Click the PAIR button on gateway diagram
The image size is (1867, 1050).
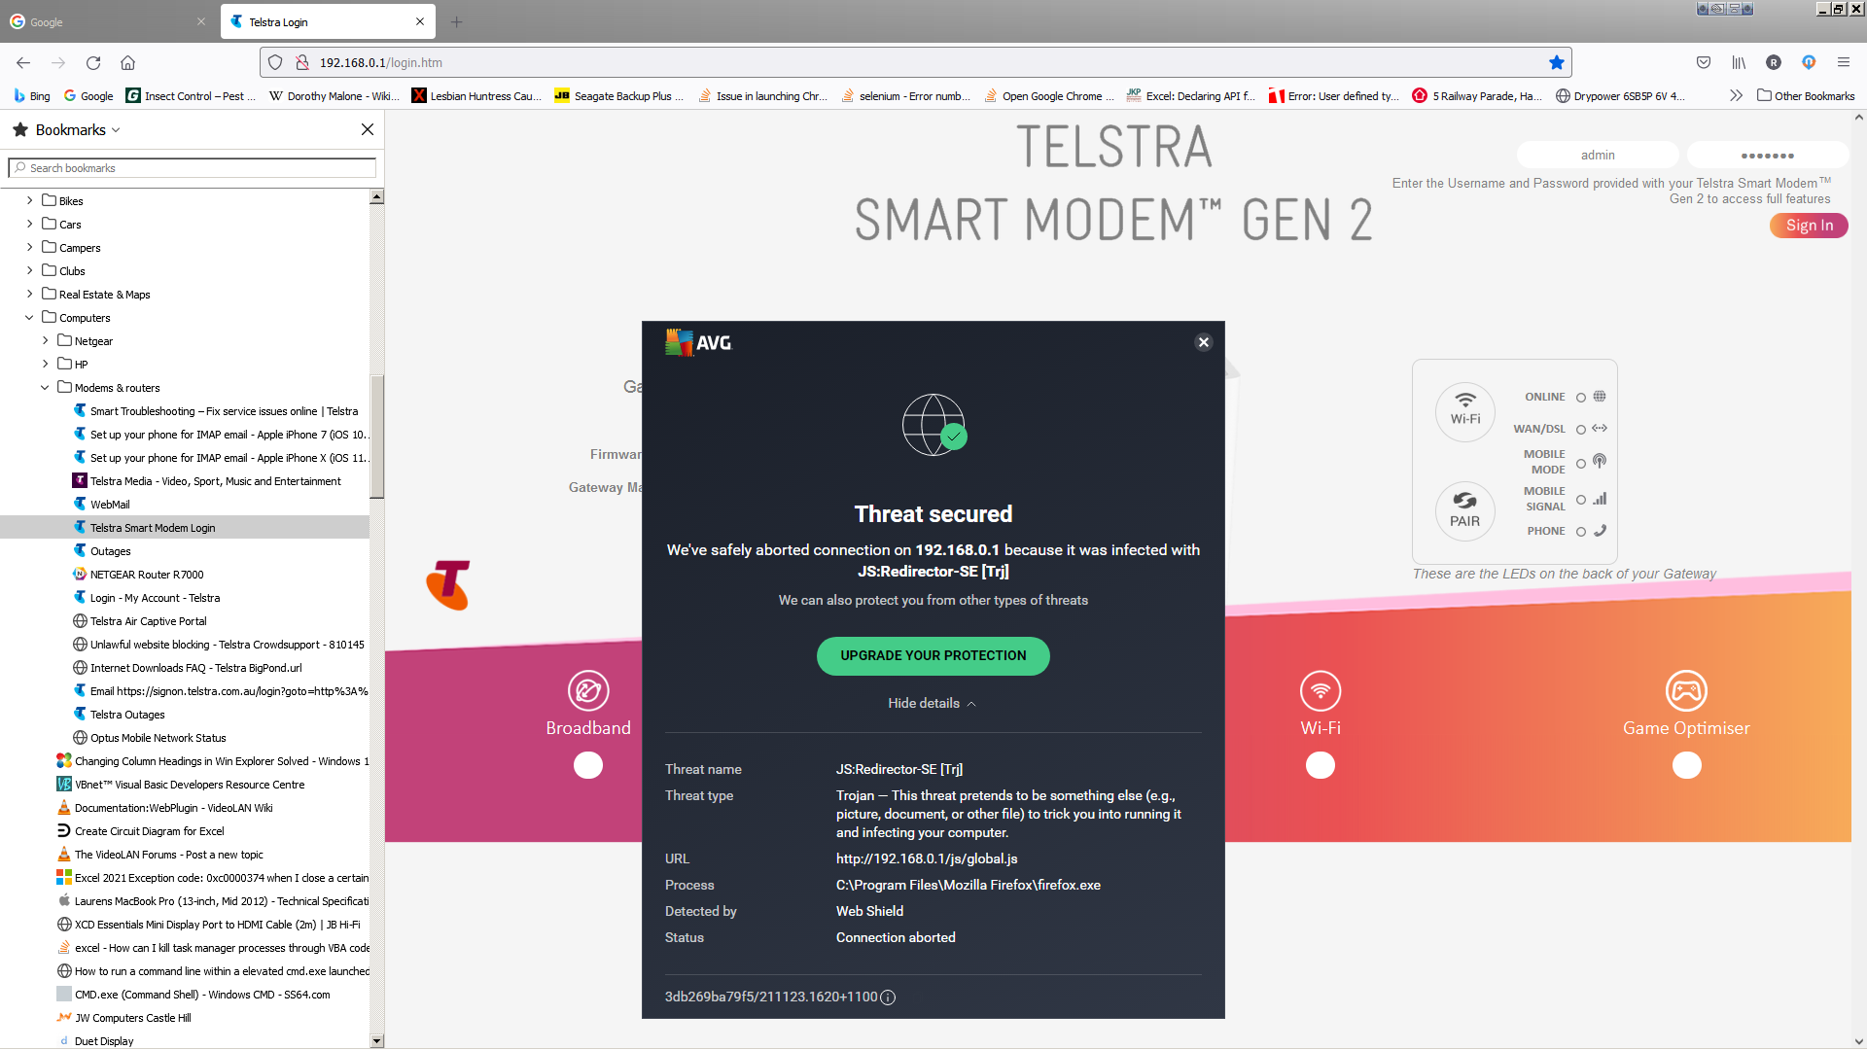pos(1464,510)
